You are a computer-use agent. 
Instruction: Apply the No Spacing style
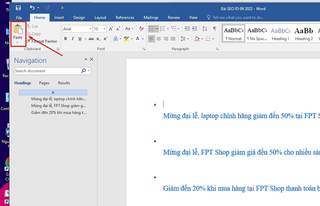coord(257,34)
